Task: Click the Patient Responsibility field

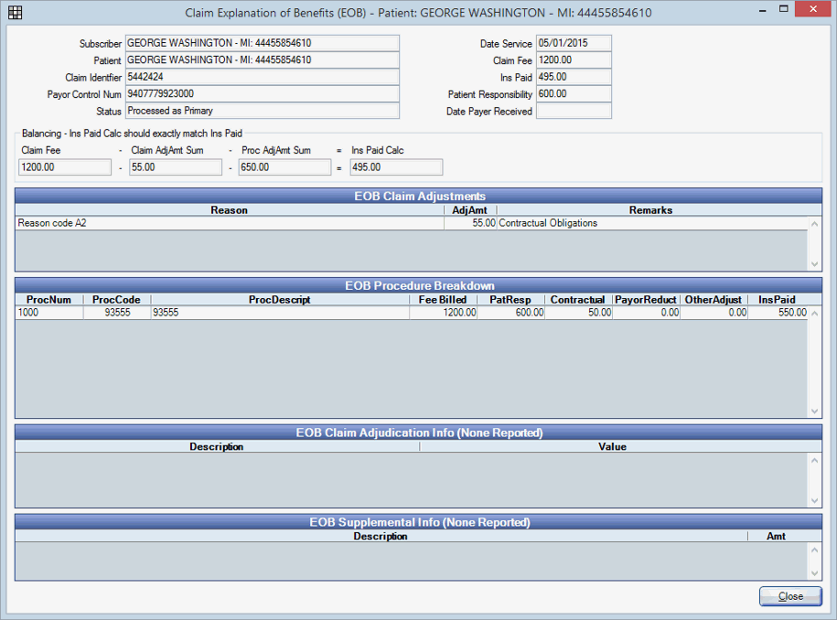Action: click(574, 94)
